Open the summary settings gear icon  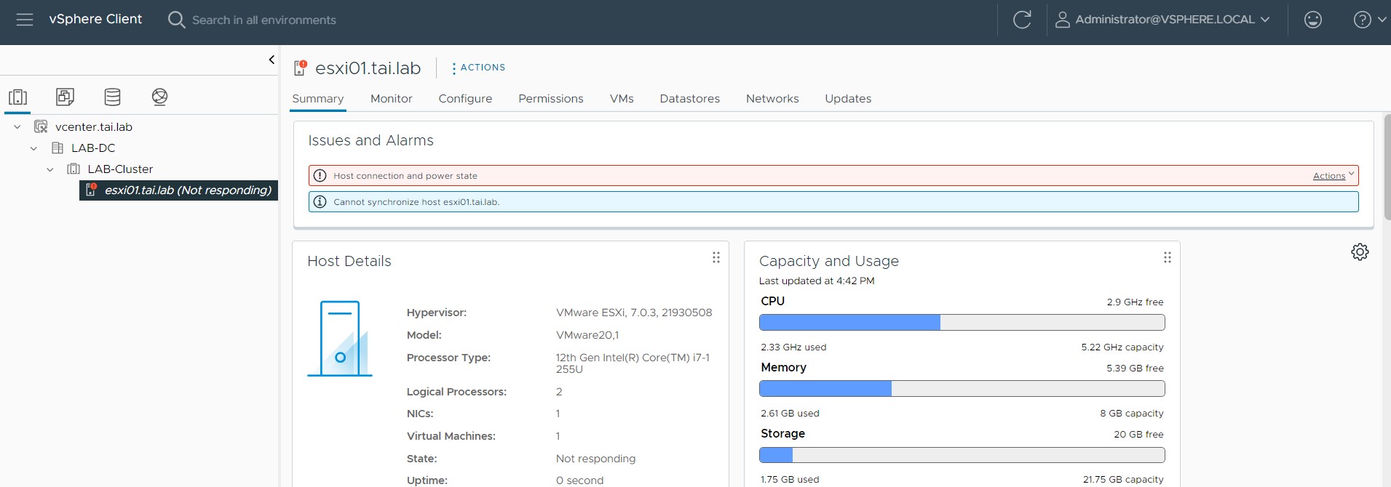(1360, 252)
